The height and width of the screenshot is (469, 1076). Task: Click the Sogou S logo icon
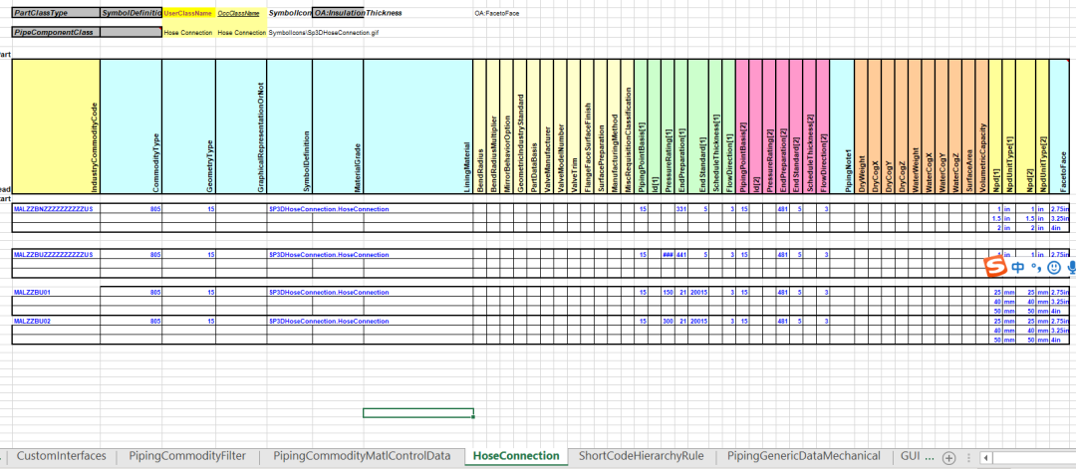[x=996, y=268]
